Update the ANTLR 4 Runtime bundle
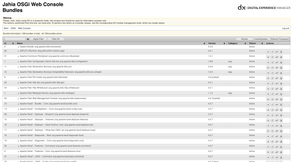This screenshot has height=162, width=292. click(x=277, y=52)
